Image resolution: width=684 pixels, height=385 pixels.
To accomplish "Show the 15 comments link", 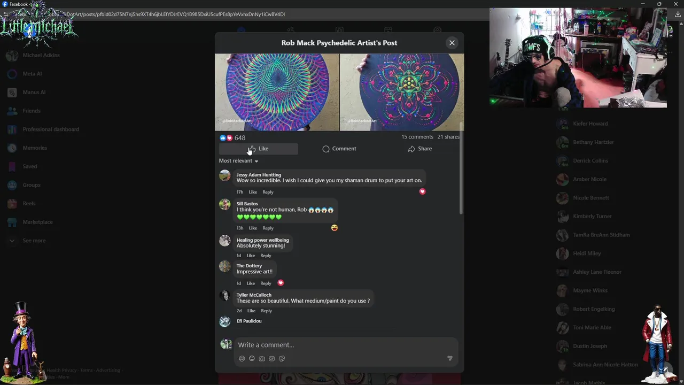I will pyautogui.click(x=417, y=137).
